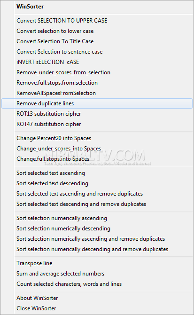Click Close WinSorter menu item
Image resolution: width=194 pixels, height=315 pixels.
click(97, 308)
